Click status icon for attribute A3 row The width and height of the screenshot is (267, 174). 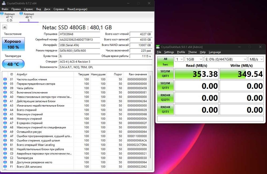5,105
